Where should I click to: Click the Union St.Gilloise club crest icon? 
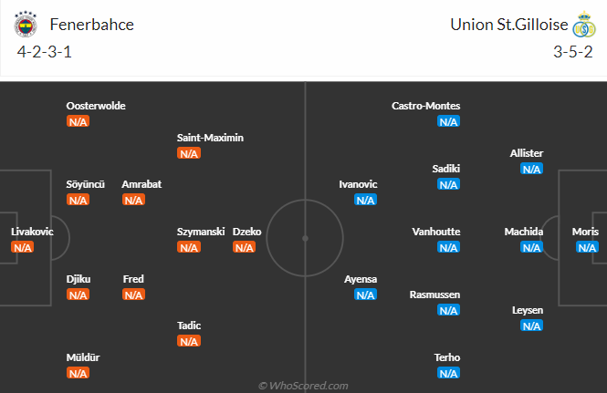tap(583, 25)
